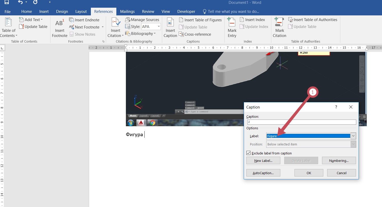Click the Mark Entry icon
This screenshot has height=207, width=382.
(232, 23)
